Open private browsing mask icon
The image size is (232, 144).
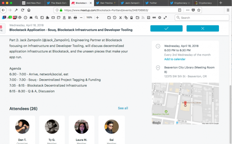tap(154, 18)
